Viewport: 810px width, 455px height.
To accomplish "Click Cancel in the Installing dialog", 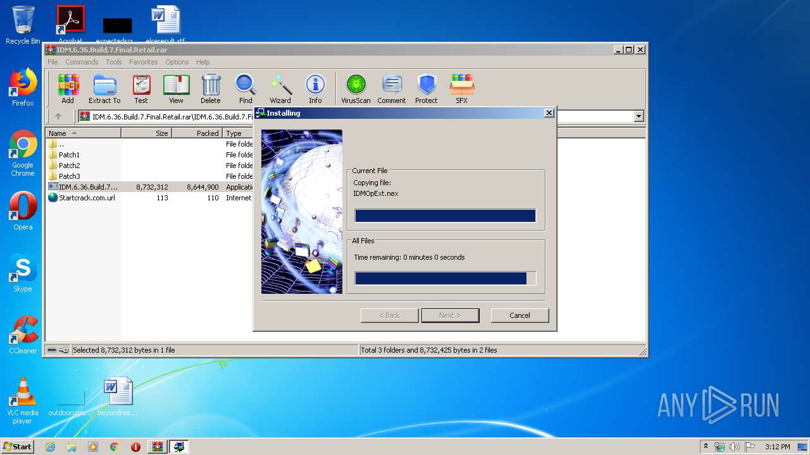I will pyautogui.click(x=520, y=315).
